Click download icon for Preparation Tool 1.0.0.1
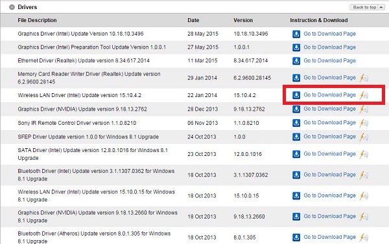Viewport: 389px width, 244px height. pyautogui.click(x=296, y=47)
